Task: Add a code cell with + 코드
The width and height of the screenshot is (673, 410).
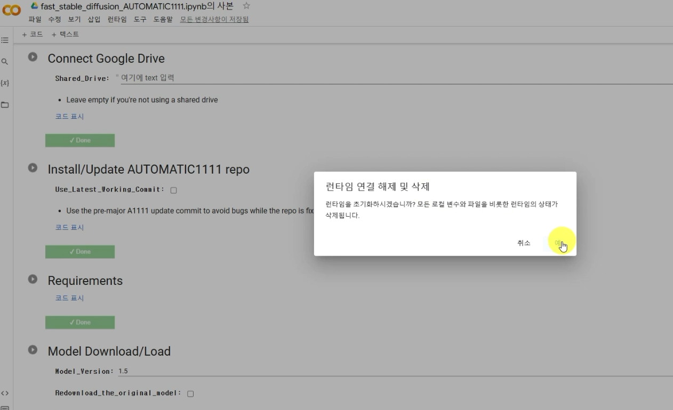Action: 33,34
